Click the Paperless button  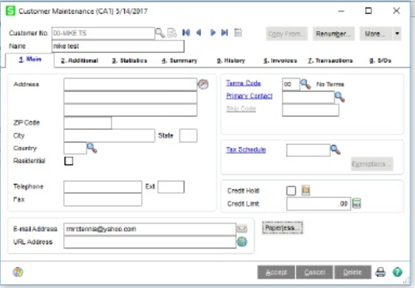(283, 227)
